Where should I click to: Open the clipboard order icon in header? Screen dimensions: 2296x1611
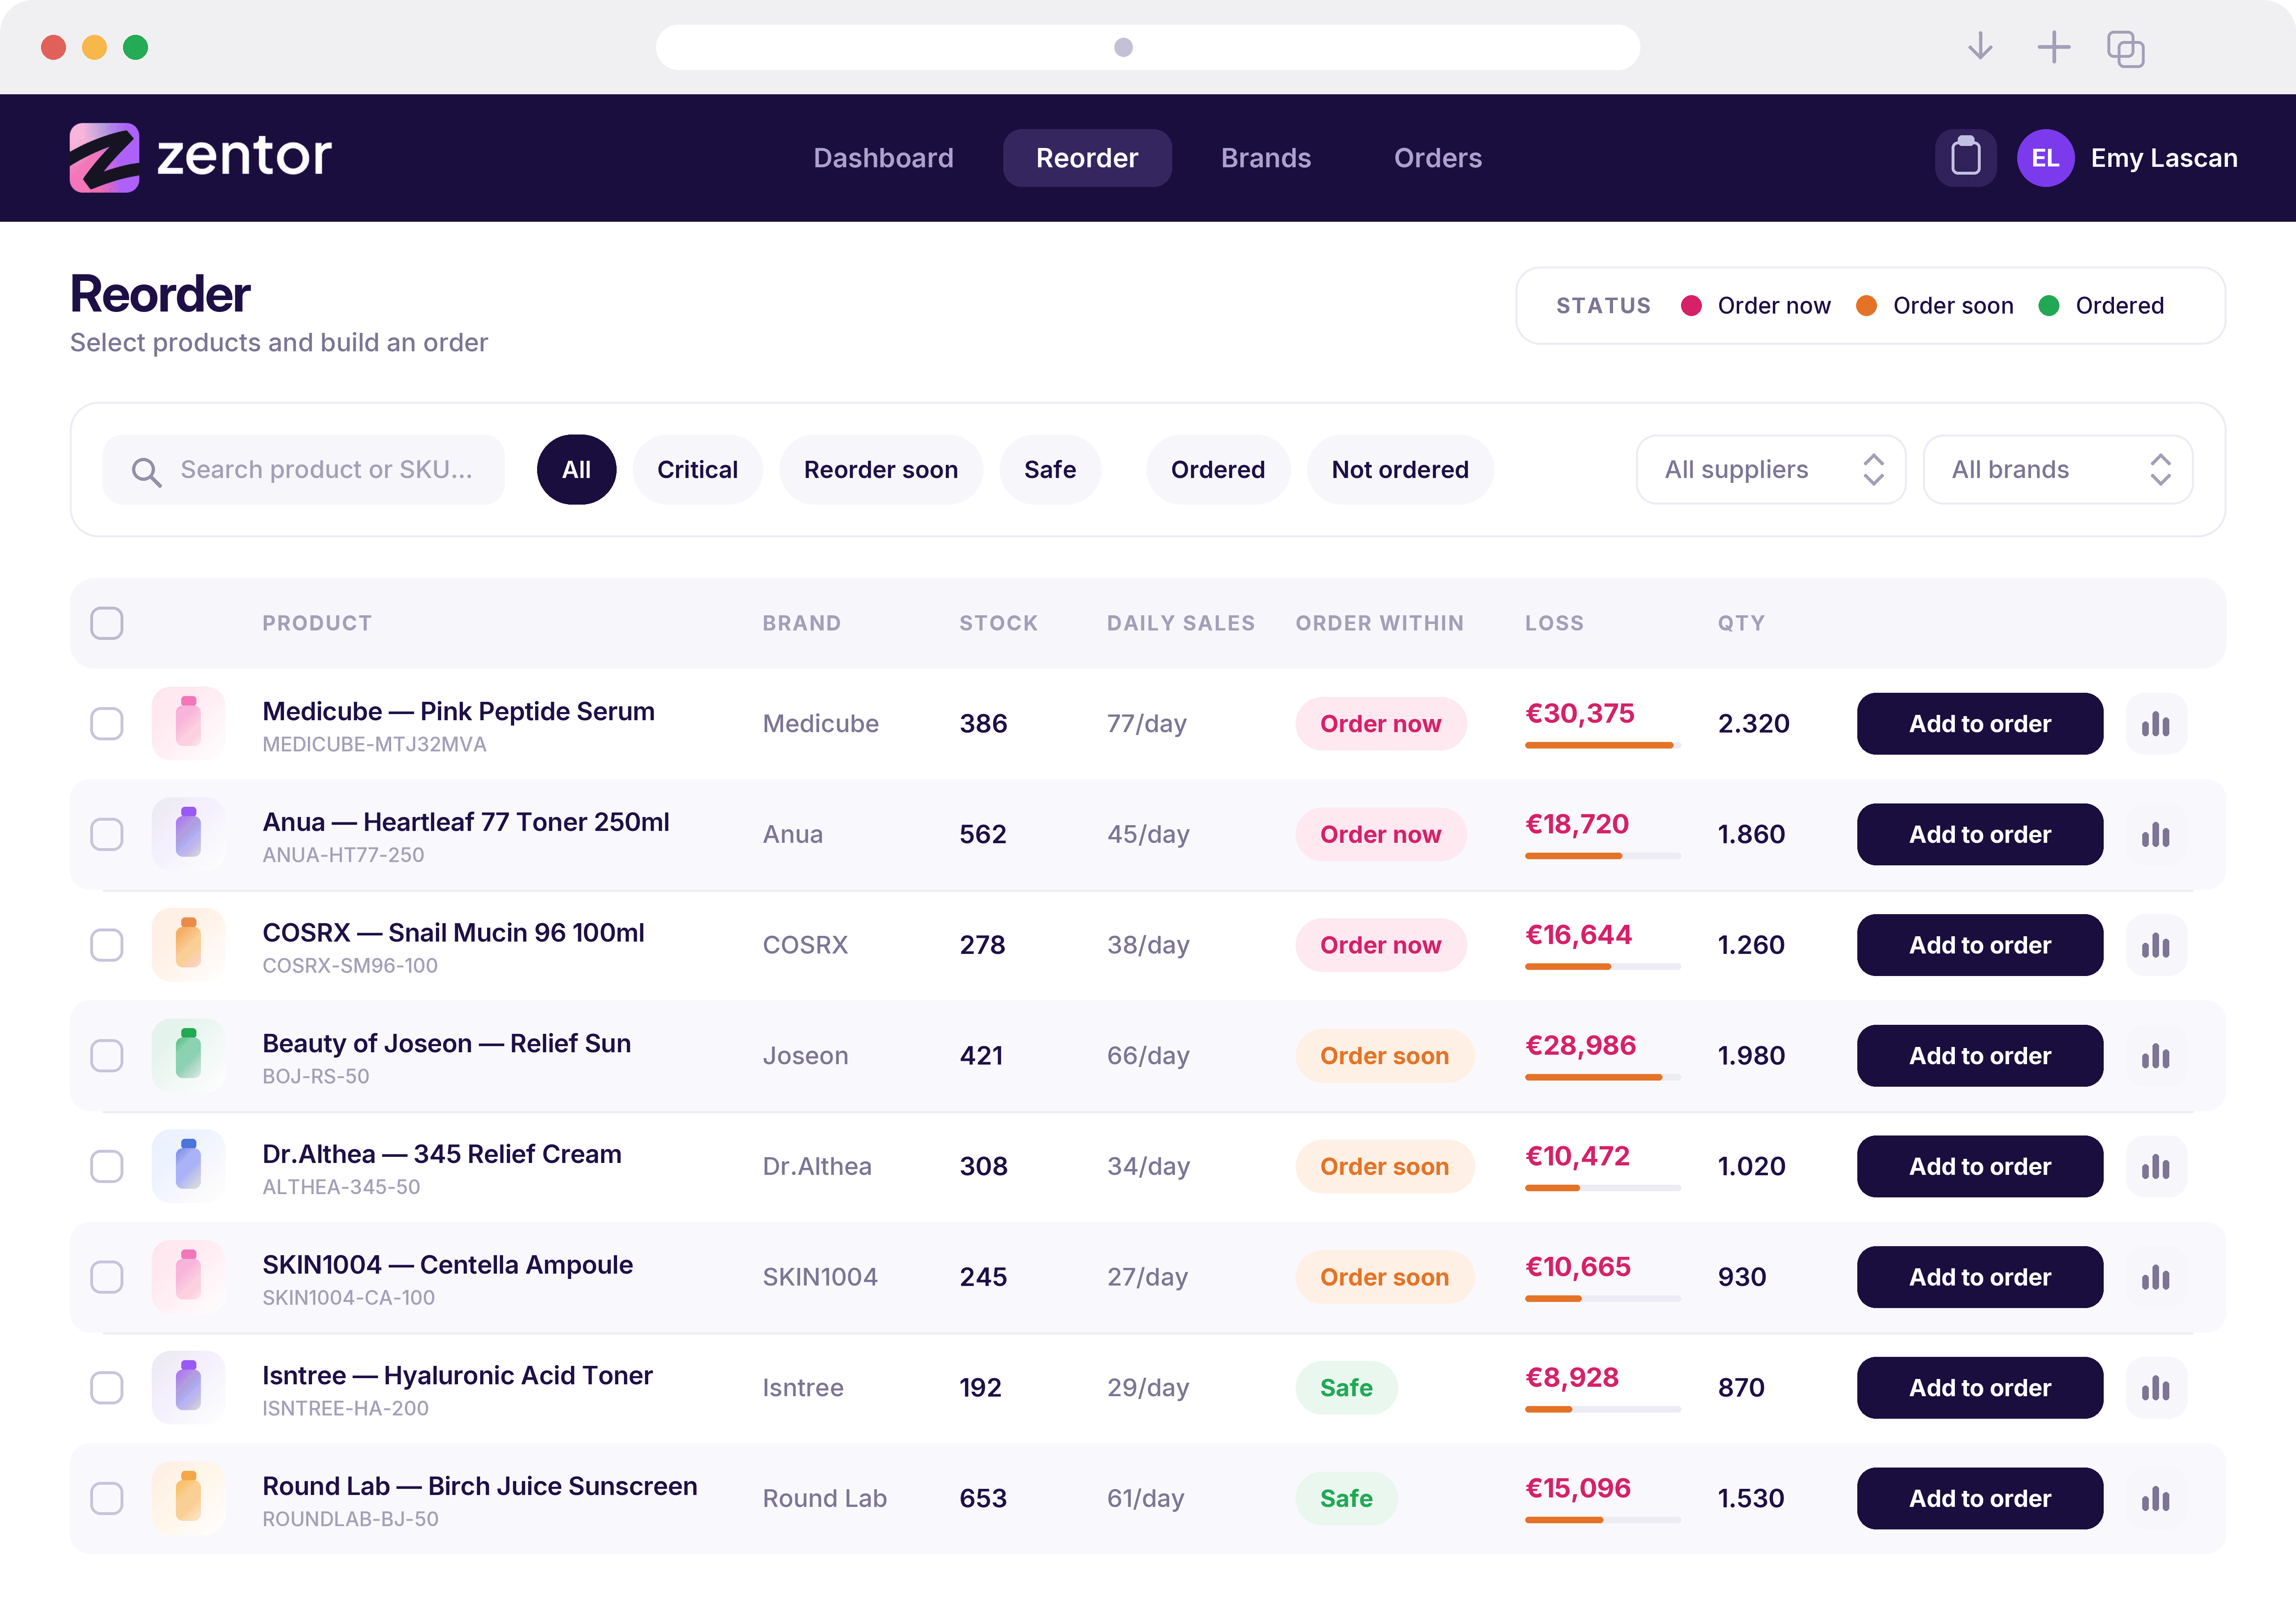[x=1965, y=157]
